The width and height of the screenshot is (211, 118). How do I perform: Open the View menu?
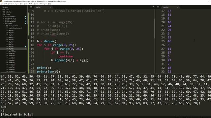point(21,4)
